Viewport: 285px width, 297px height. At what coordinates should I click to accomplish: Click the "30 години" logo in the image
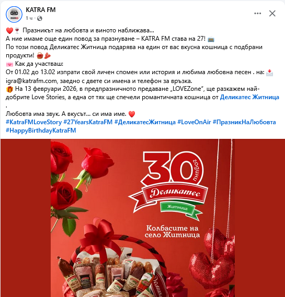click(173, 168)
